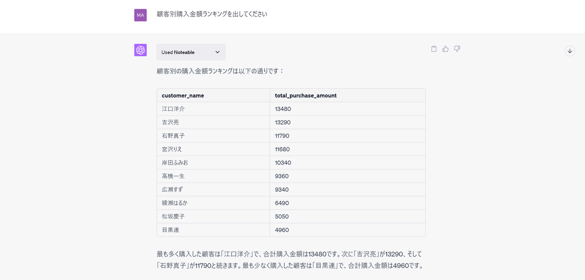Select the cell 松坂慶子

coord(213,216)
